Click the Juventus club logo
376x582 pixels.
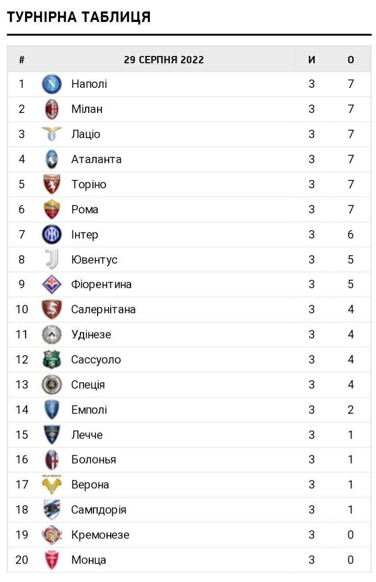pos(52,259)
